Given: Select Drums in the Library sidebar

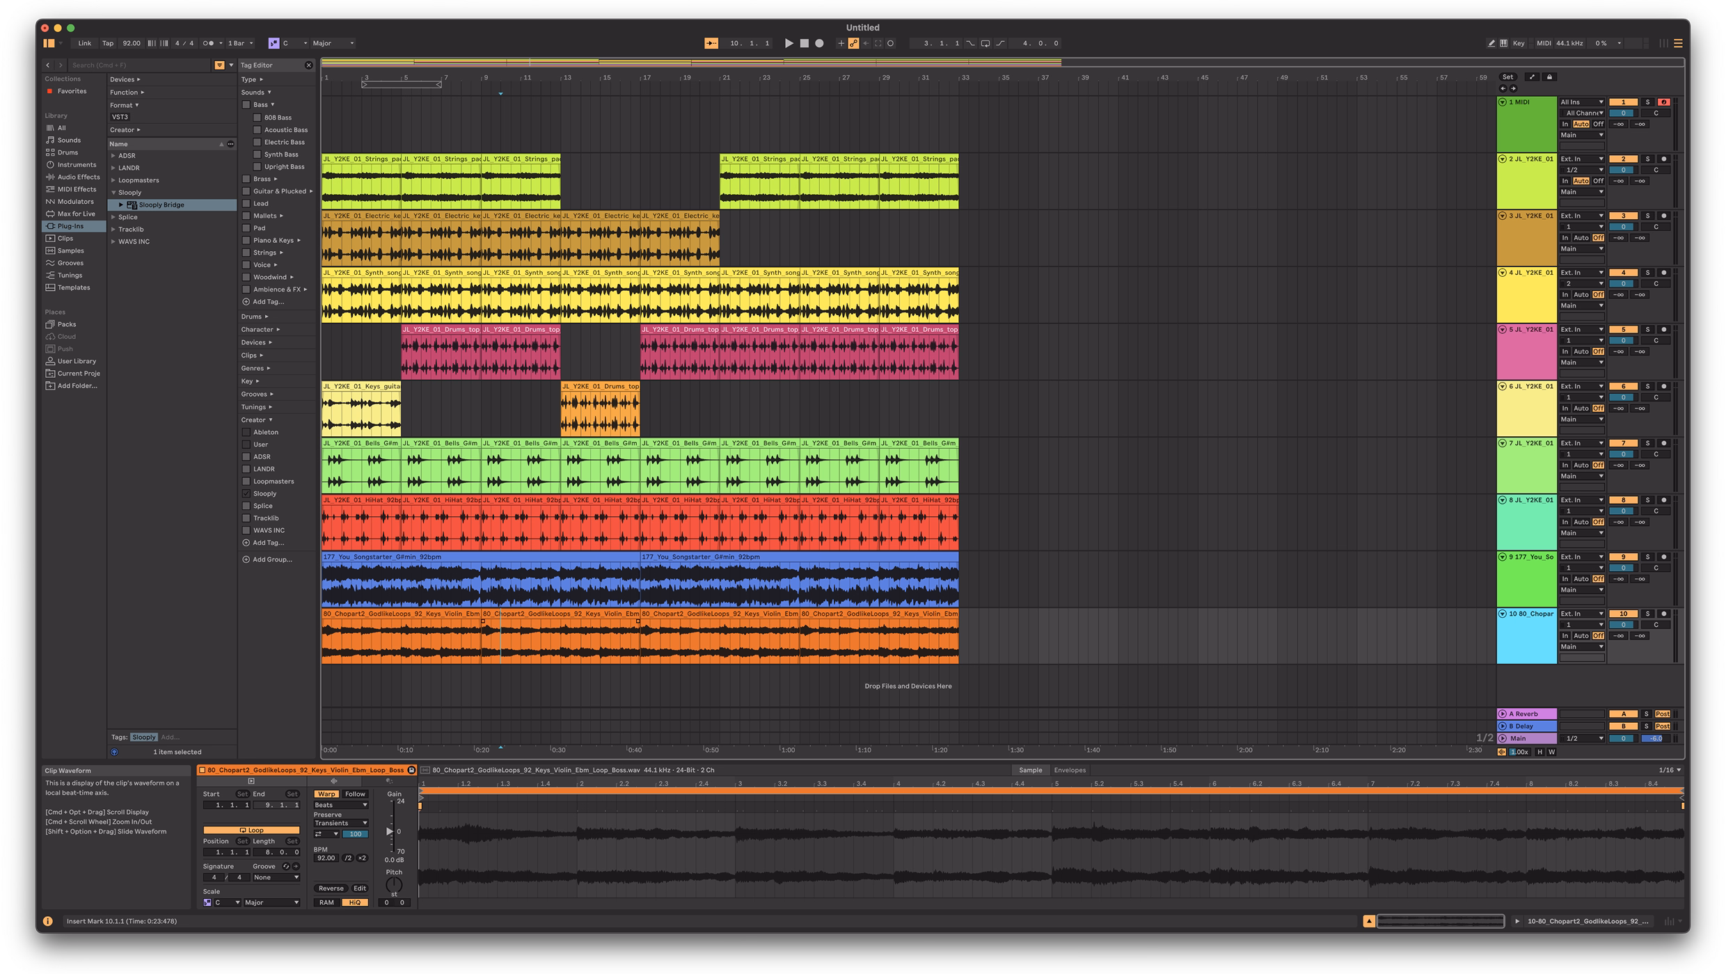Looking at the screenshot, I should coord(67,152).
